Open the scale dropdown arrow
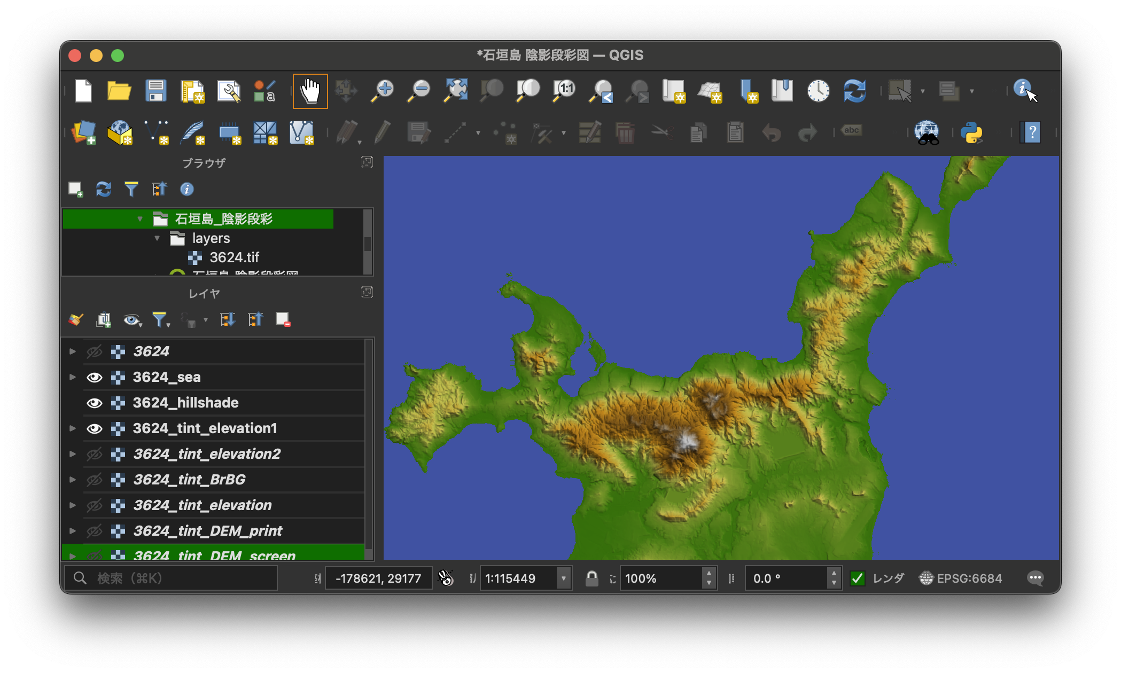The width and height of the screenshot is (1121, 673). 563,578
